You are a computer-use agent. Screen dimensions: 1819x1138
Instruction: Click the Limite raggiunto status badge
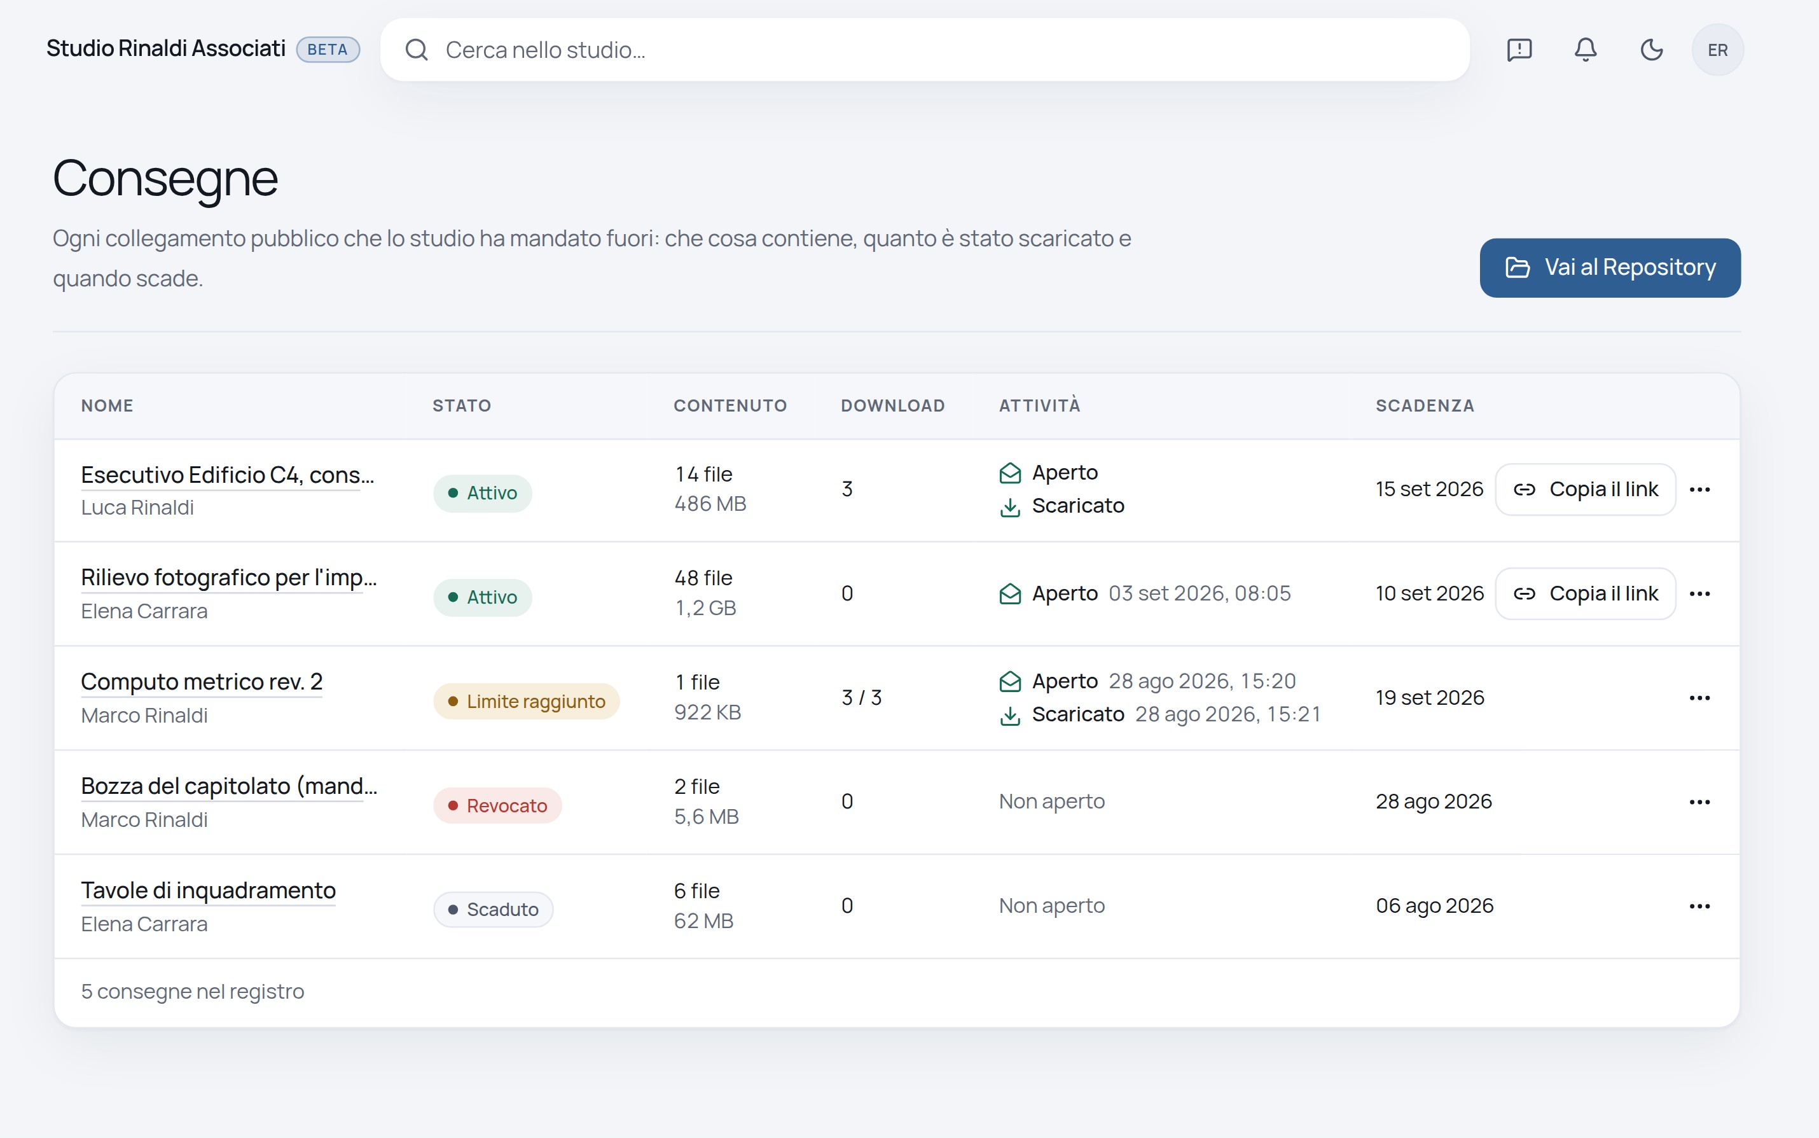pos(526,702)
